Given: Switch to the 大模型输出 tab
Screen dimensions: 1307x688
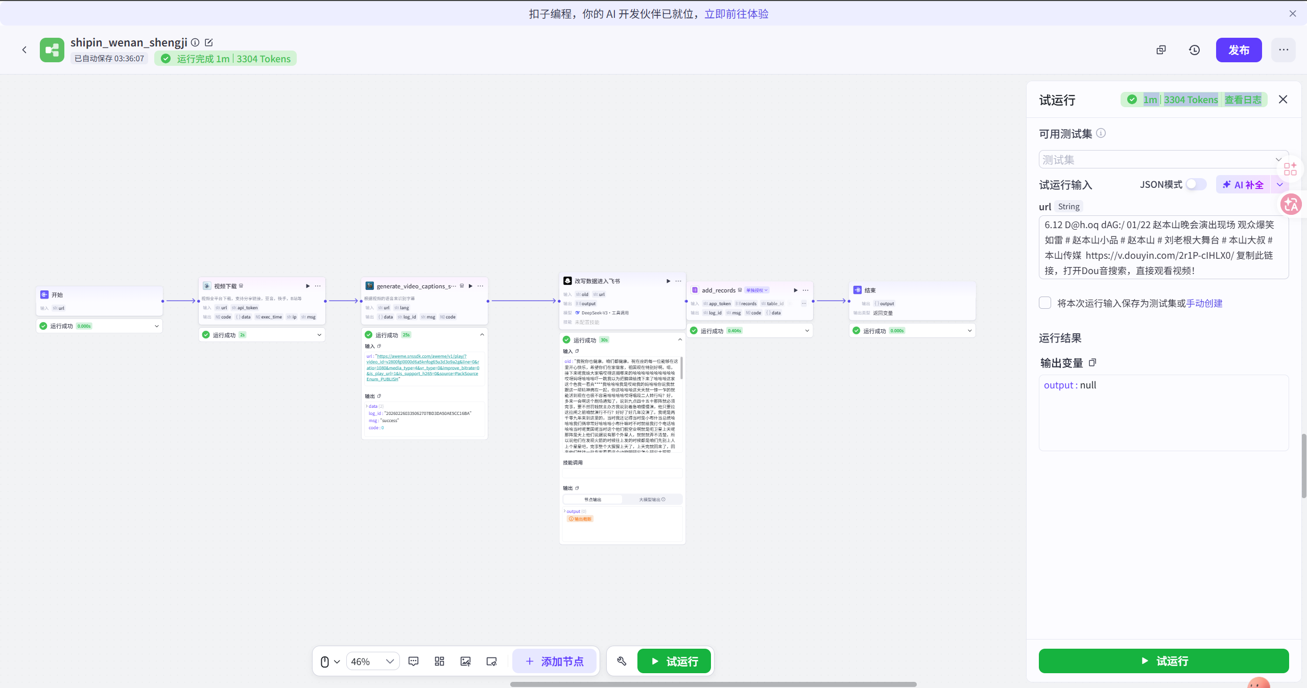Looking at the screenshot, I should tap(650, 499).
